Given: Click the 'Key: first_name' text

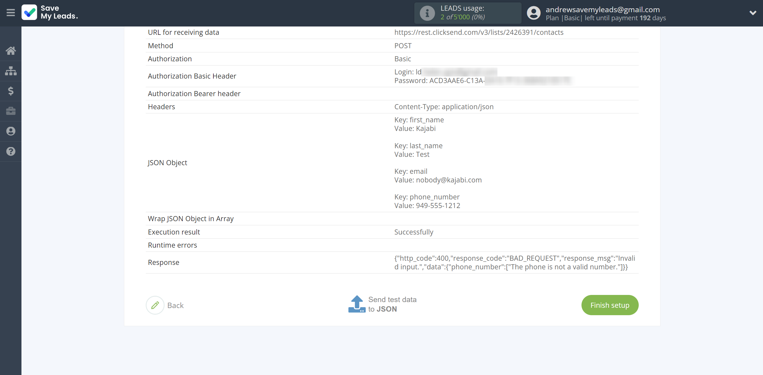Looking at the screenshot, I should click(x=419, y=120).
